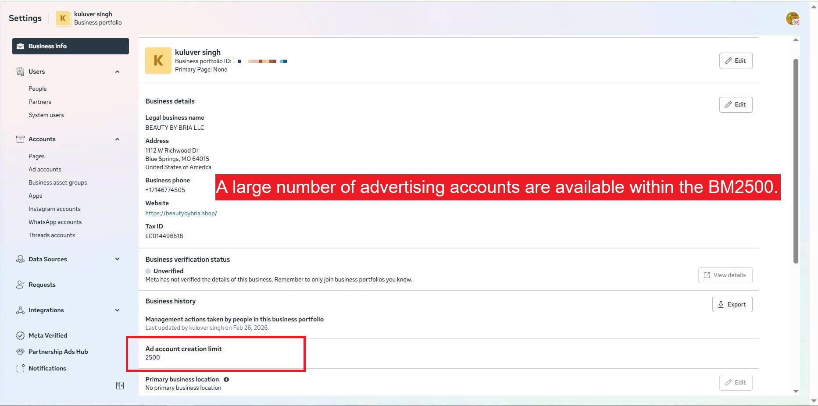Click the Users section icon
The image size is (818, 406).
(x=20, y=71)
